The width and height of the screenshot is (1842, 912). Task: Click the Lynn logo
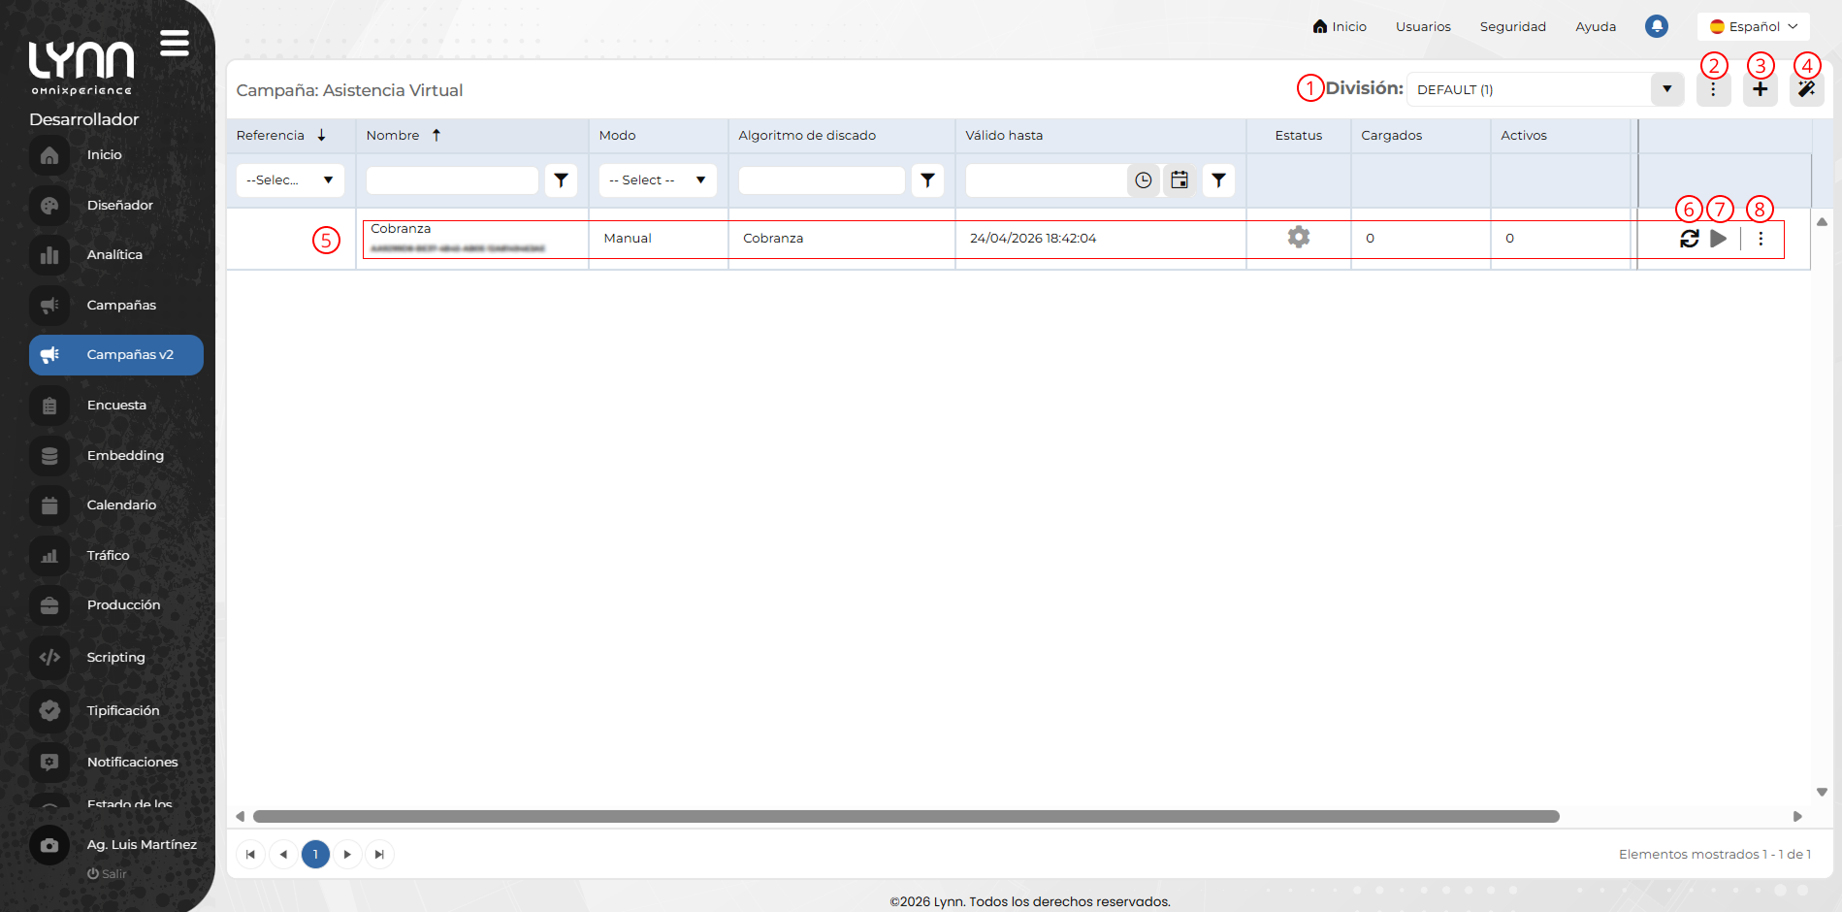(x=81, y=68)
